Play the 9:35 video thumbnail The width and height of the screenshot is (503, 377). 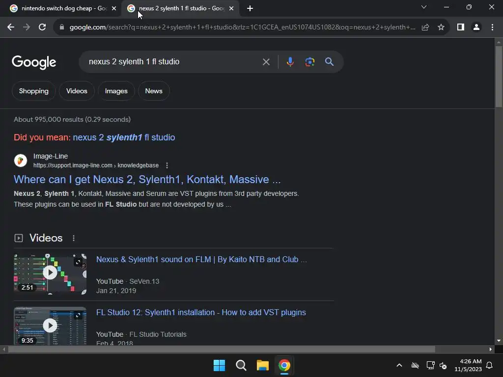point(50,326)
